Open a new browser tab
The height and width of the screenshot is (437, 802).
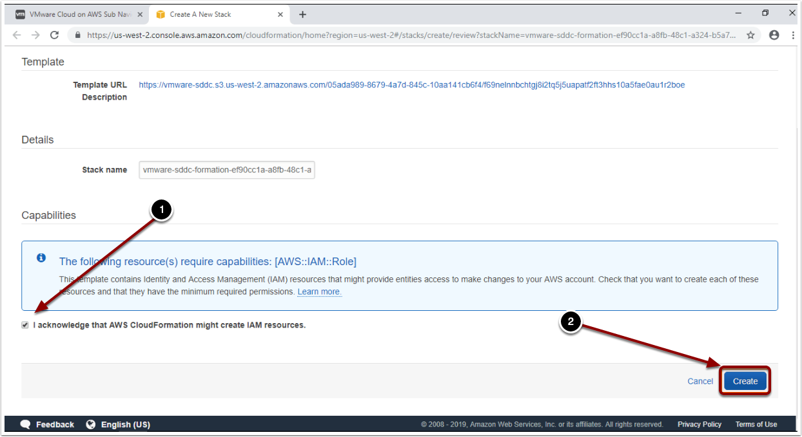(x=302, y=14)
